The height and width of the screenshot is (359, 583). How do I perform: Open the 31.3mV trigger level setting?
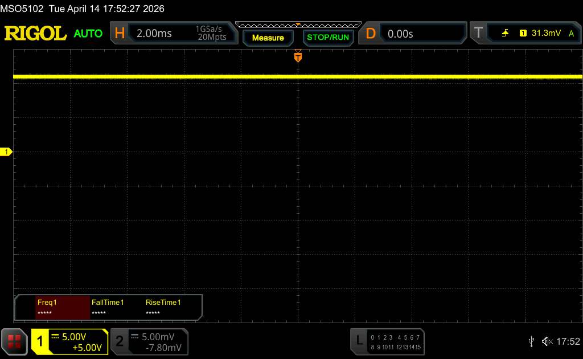click(545, 34)
